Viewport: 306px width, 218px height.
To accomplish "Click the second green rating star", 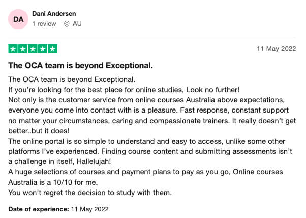I will pos(23,49).
